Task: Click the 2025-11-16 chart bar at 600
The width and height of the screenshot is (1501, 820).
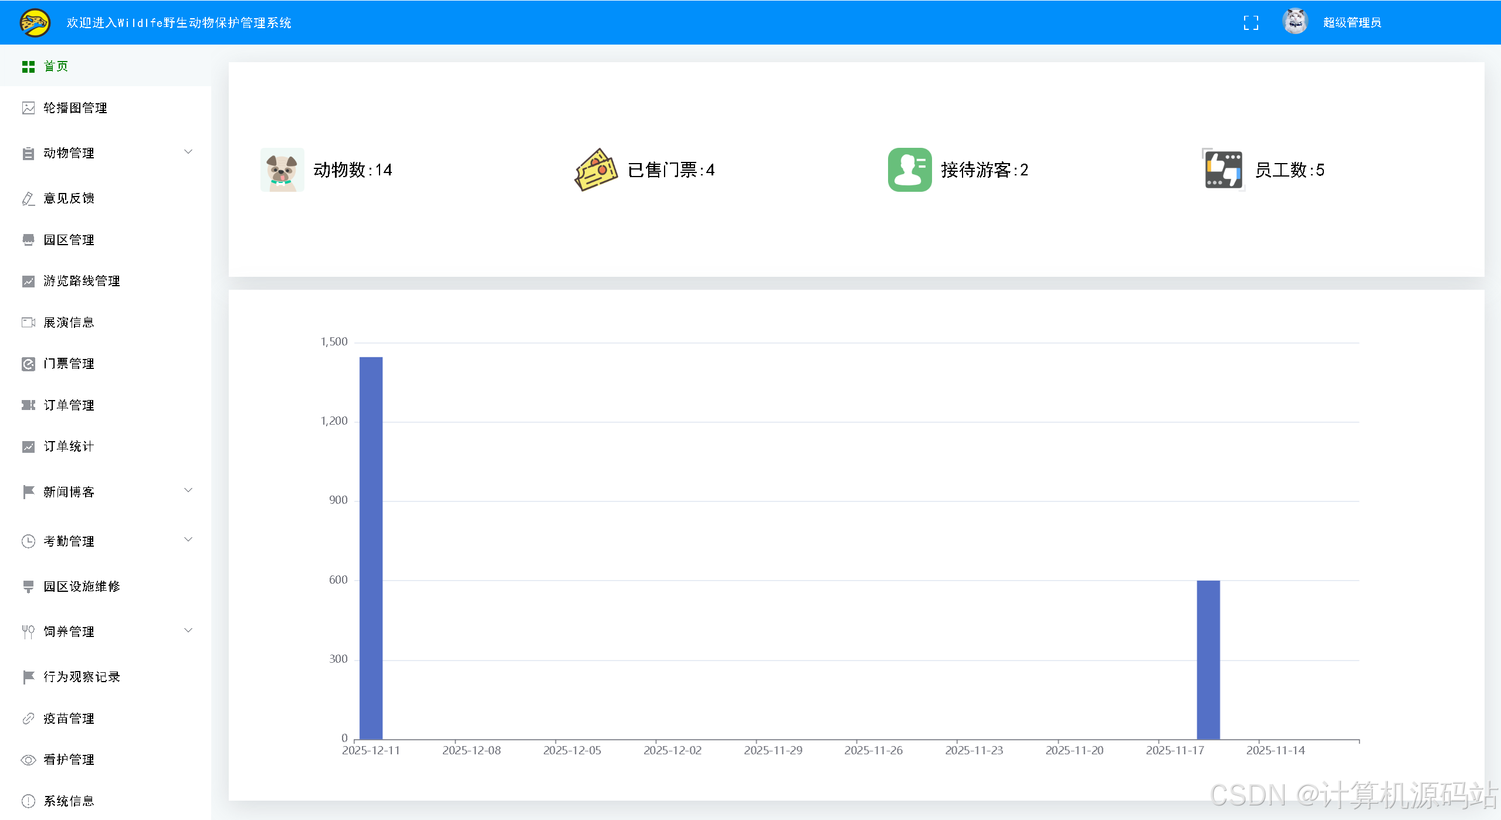Action: click(x=1208, y=660)
